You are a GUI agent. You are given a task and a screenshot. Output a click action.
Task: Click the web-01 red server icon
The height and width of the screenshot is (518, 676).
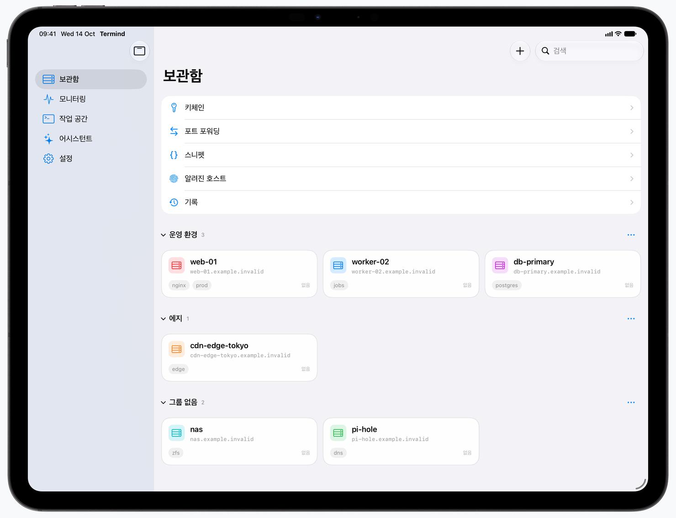177,265
